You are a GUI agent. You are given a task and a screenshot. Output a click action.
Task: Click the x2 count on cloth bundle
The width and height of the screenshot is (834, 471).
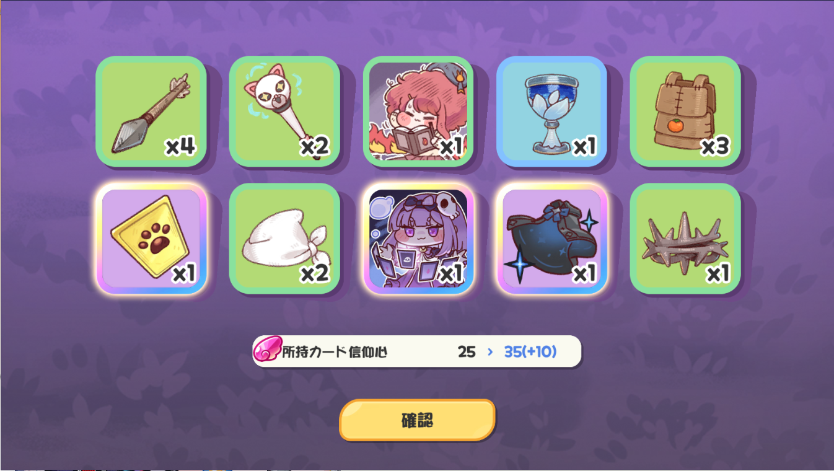point(314,273)
